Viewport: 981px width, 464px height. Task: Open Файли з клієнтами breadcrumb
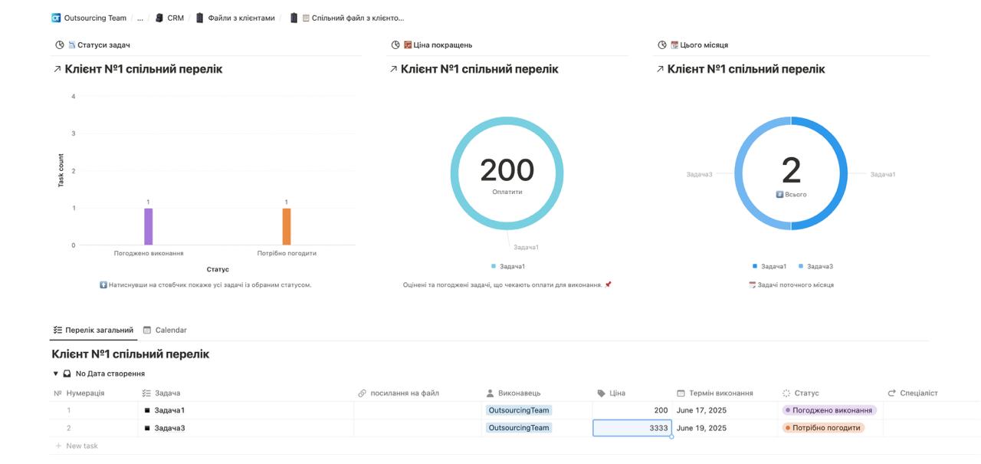click(x=241, y=18)
